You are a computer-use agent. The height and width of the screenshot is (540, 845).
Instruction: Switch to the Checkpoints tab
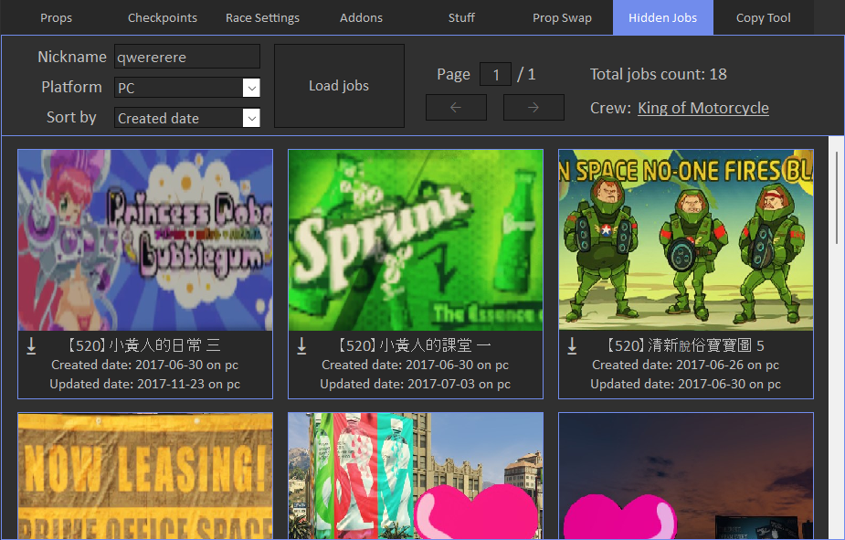tap(163, 17)
